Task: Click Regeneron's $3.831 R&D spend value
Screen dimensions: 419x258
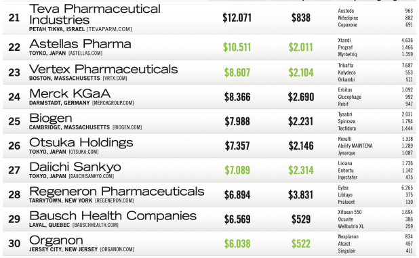Action: click(x=300, y=195)
